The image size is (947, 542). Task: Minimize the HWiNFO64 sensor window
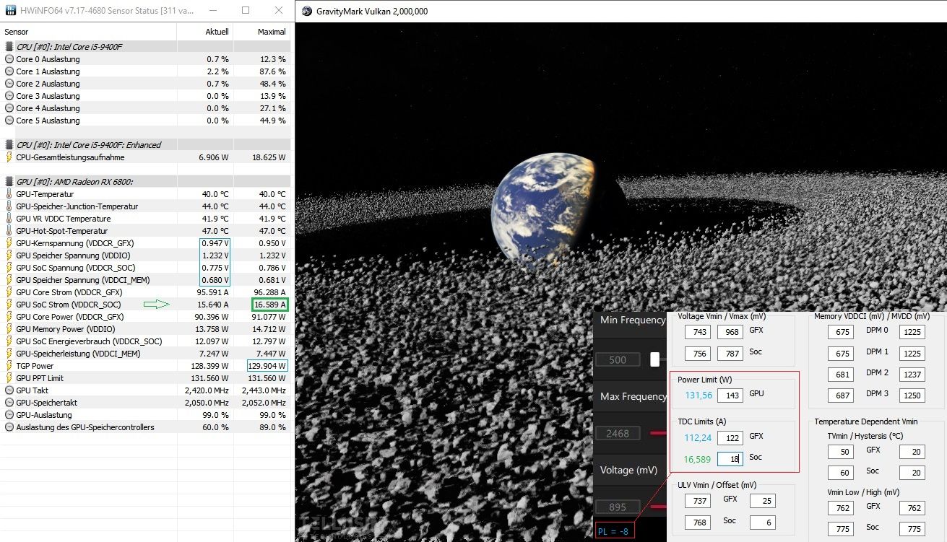click(x=212, y=11)
